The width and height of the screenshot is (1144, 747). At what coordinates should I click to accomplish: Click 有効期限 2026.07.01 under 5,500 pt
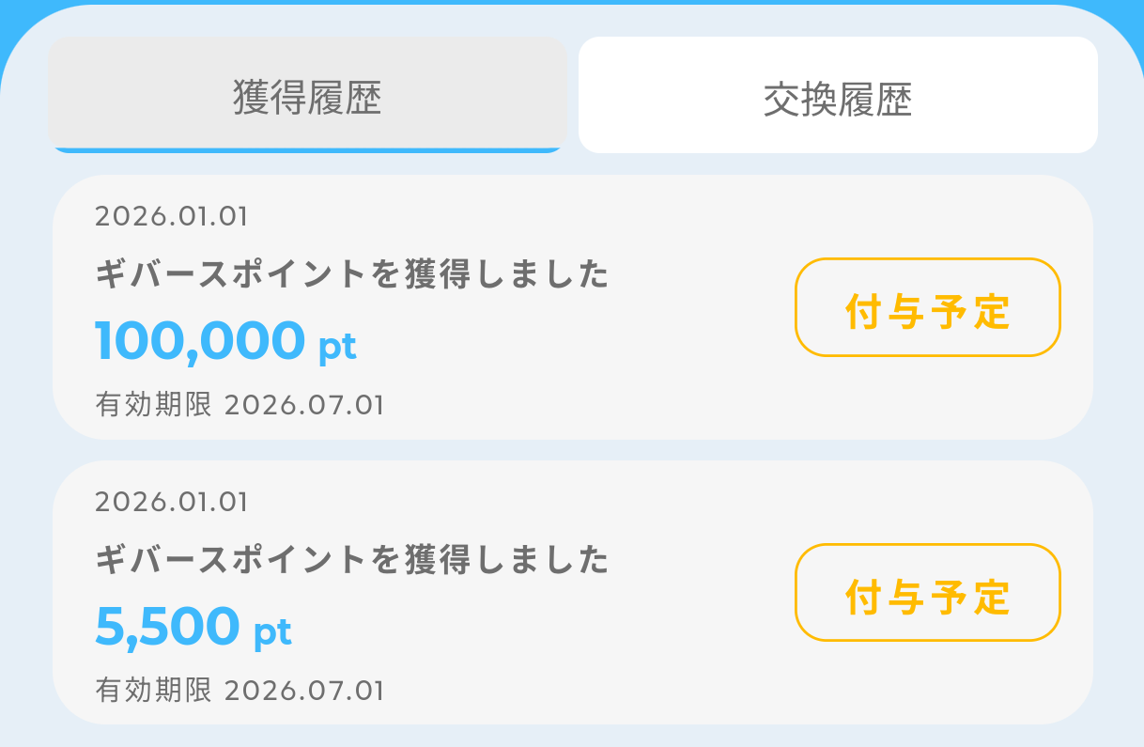(x=240, y=692)
